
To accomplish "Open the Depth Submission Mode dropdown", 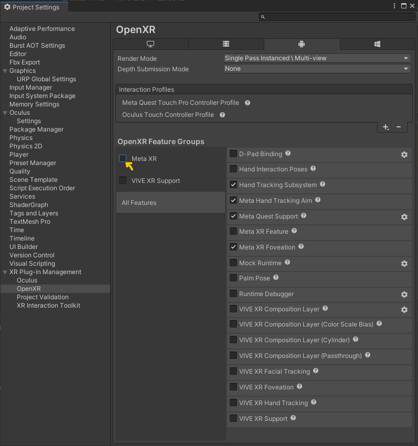I will (316, 69).
